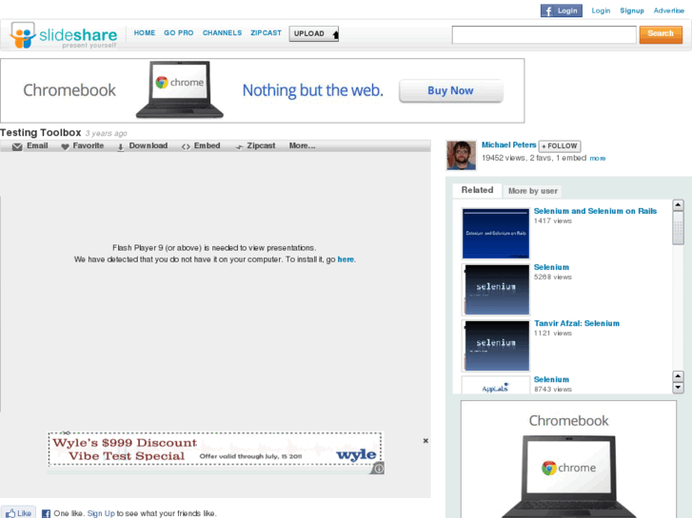Image resolution: width=692 pixels, height=518 pixels.
Task: Open Selenium and Selenium on Rails thumbnail
Action: pos(496,233)
